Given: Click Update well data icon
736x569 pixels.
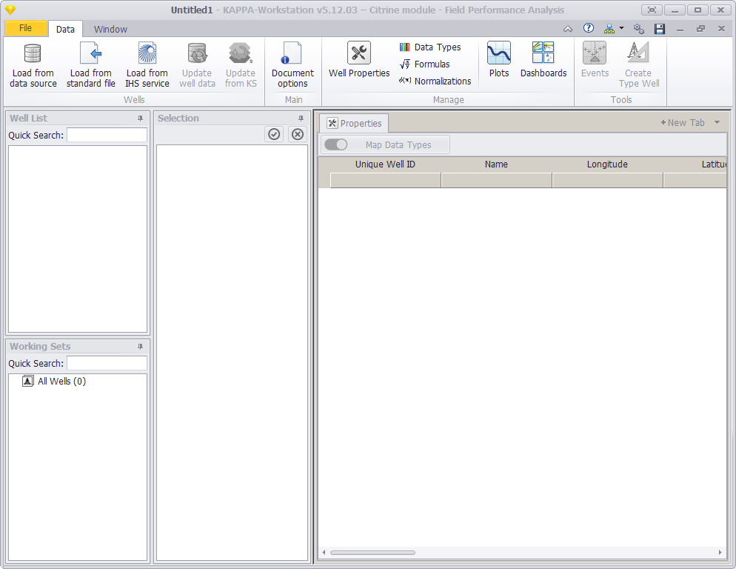Looking at the screenshot, I should pyautogui.click(x=197, y=53).
